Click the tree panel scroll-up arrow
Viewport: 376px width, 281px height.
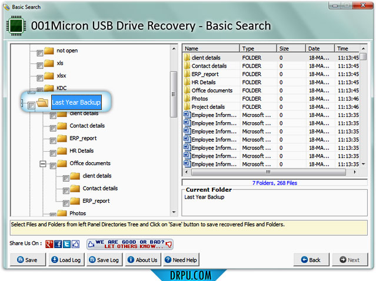174,49
